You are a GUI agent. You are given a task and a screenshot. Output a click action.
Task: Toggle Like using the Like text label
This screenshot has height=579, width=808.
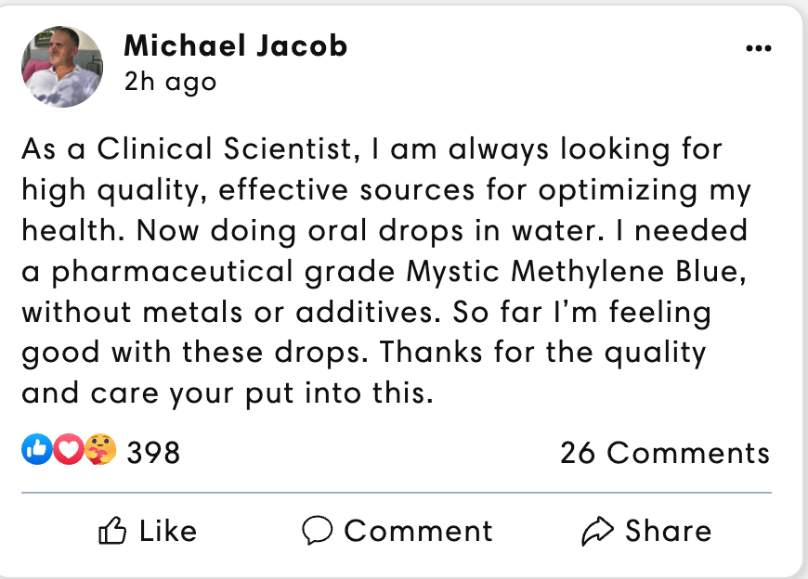point(168,531)
